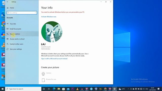The width and height of the screenshot is (162, 91).
Task: Go back using the Settings back arrow
Action: click(7, 2)
